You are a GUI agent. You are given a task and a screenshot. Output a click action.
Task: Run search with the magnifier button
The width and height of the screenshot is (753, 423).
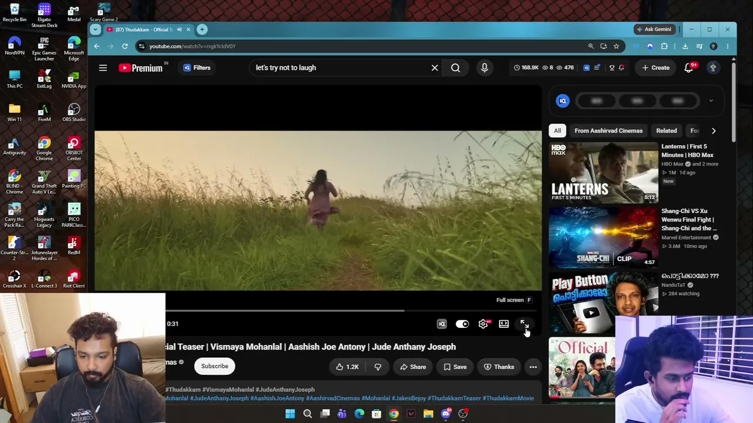455,68
